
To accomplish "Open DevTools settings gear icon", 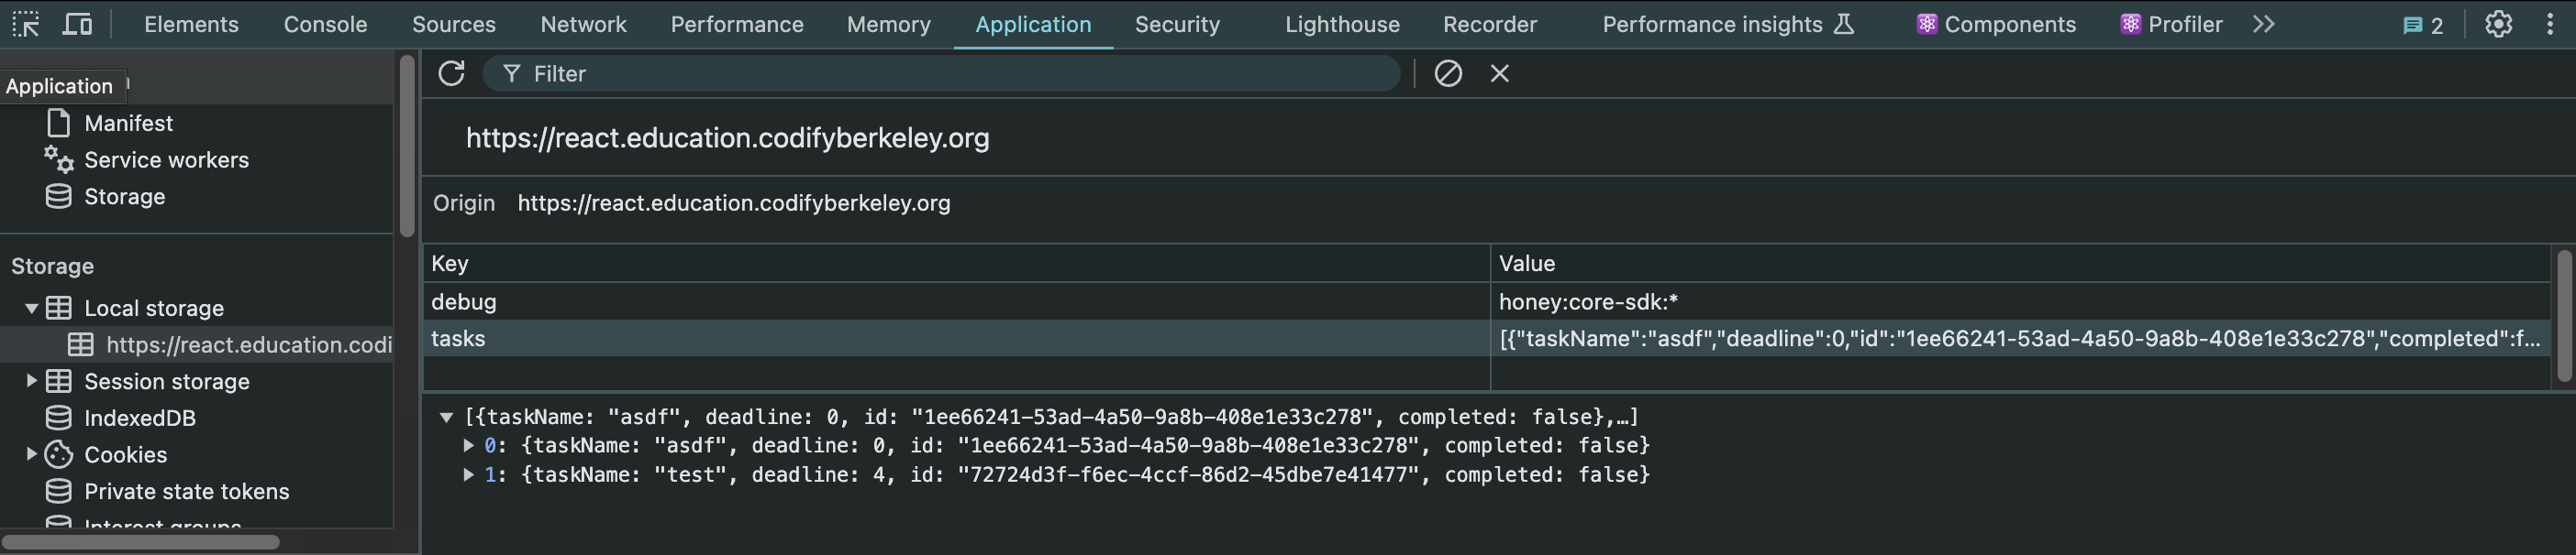I will tap(2498, 24).
